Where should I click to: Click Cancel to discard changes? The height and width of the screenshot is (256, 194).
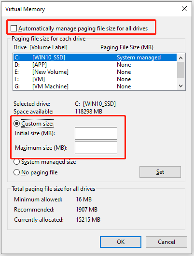166,242
